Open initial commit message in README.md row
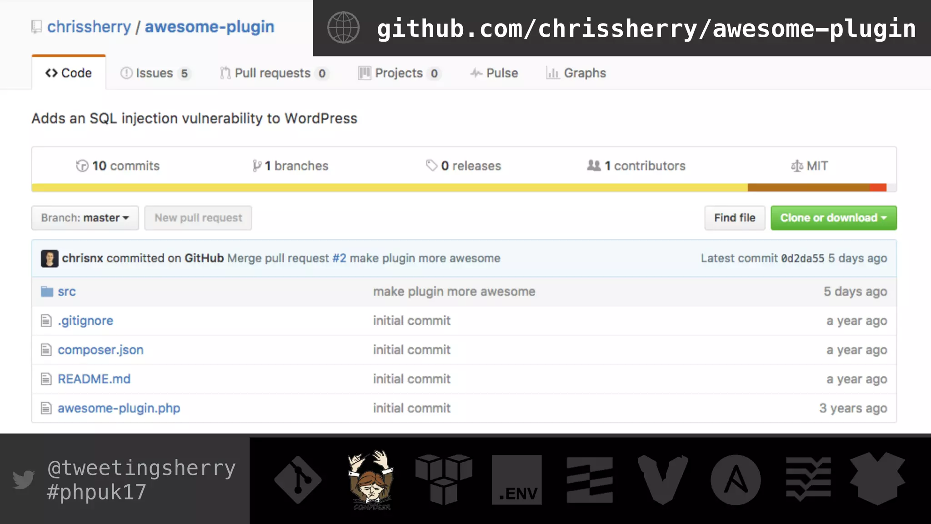931x524 pixels. [412, 379]
